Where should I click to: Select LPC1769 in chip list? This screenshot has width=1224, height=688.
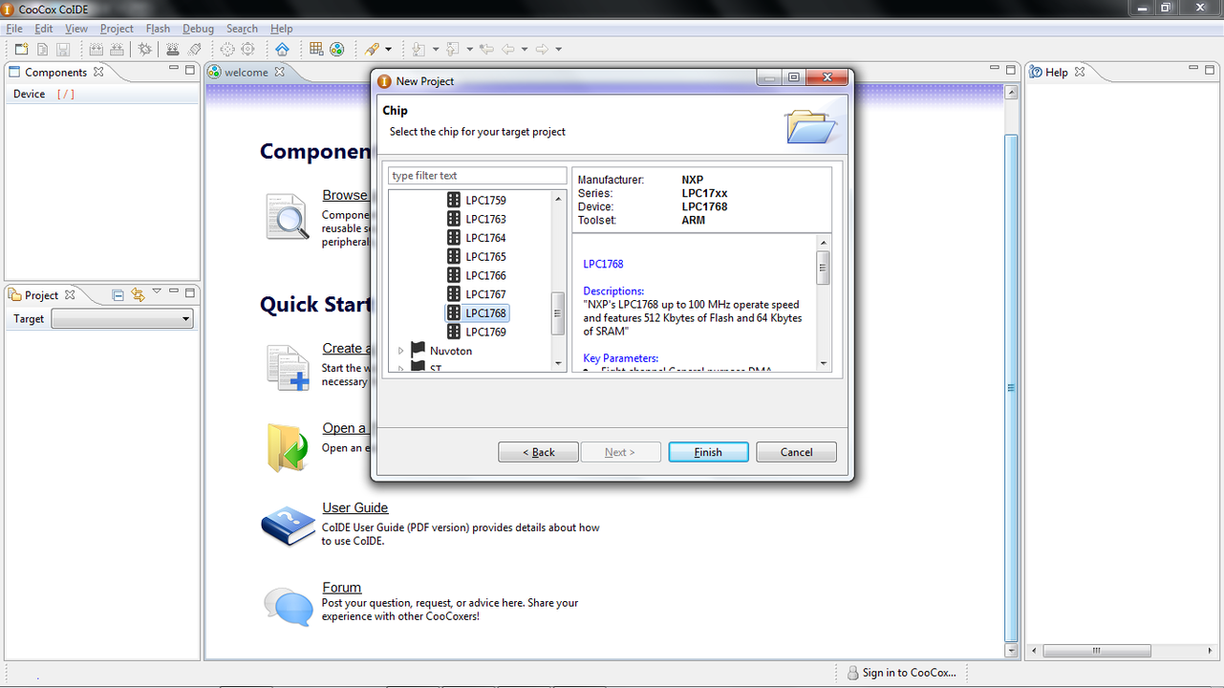tap(486, 332)
